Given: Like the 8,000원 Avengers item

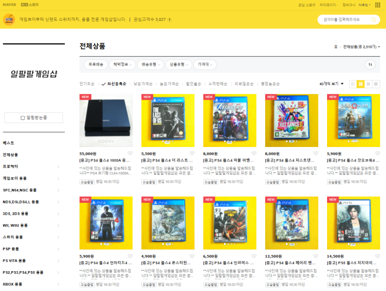Looking at the screenshot, I should click(x=254, y=153).
